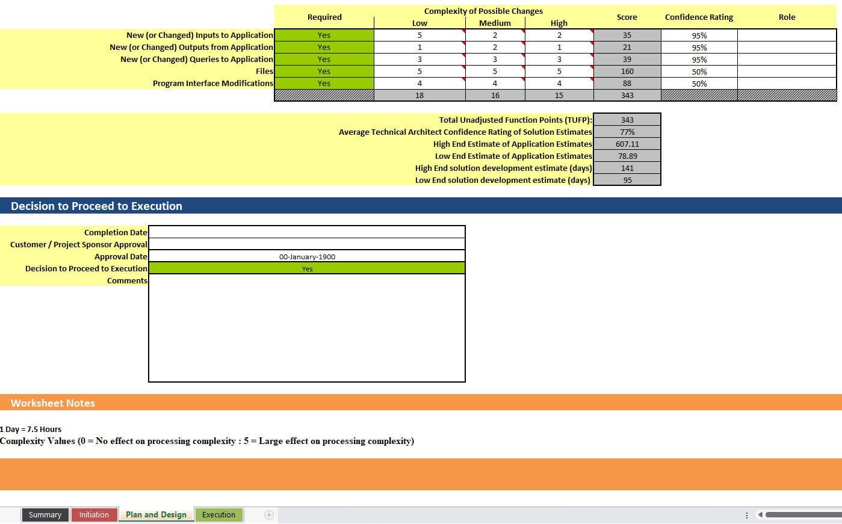This screenshot has width=842, height=524.
Task: Click the horizontal scrollbar thumb
Action: 803,515
